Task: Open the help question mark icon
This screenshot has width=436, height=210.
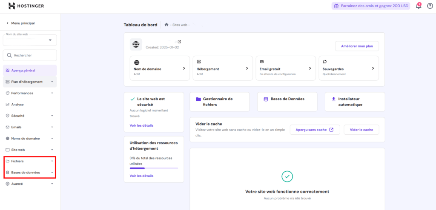Action: coord(430,6)
